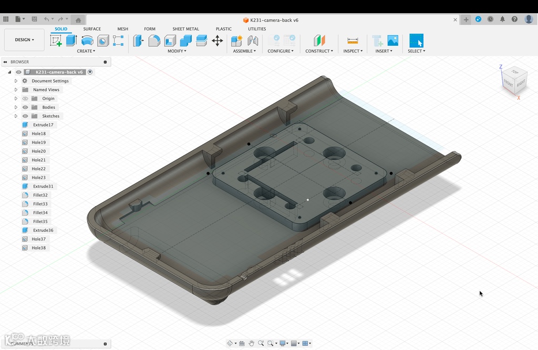Open the Help question mark
Viewport: 538px width, 350px height.
point(514,19)
